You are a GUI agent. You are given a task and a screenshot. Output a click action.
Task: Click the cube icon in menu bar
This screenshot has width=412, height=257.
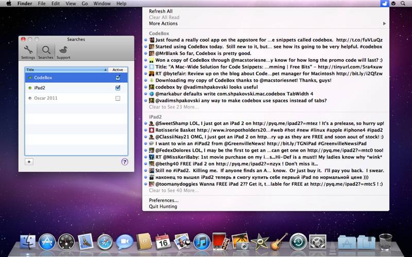(x=393, y=4)
